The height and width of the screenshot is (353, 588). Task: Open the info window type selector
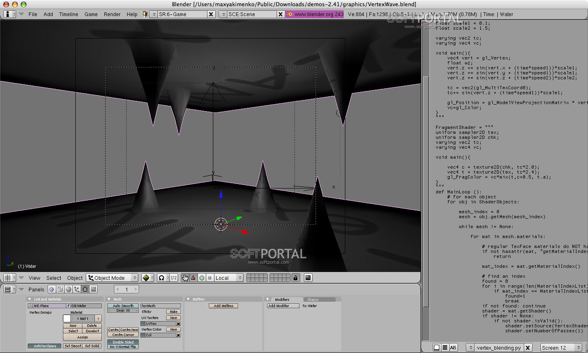[10, 14]
